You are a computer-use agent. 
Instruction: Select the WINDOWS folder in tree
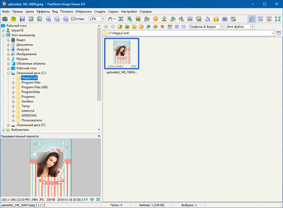coord(29,115)
